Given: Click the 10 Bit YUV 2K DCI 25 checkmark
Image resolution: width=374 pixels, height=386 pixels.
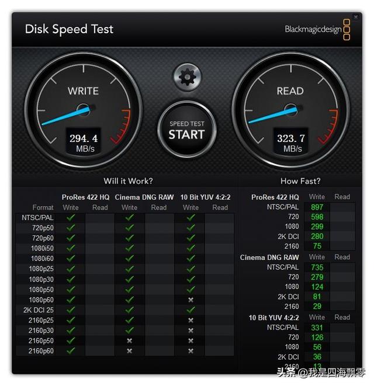Looking at the screenshot, I should [x=191, y=310].
